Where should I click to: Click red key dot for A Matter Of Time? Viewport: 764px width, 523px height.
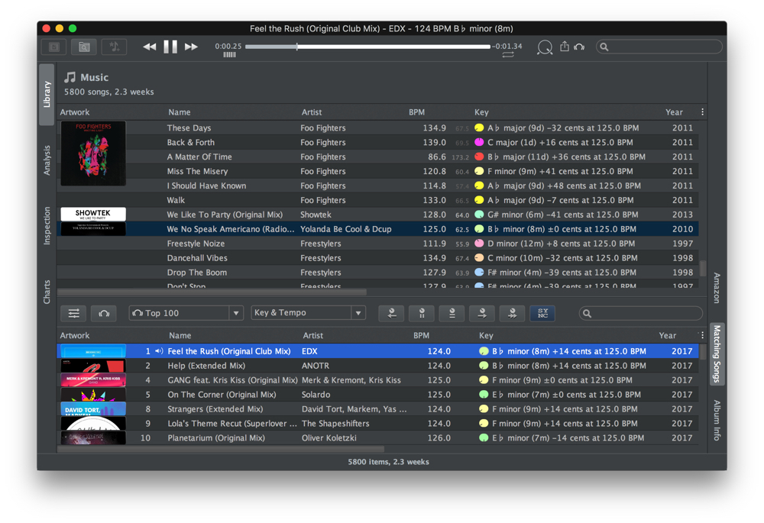479,157
